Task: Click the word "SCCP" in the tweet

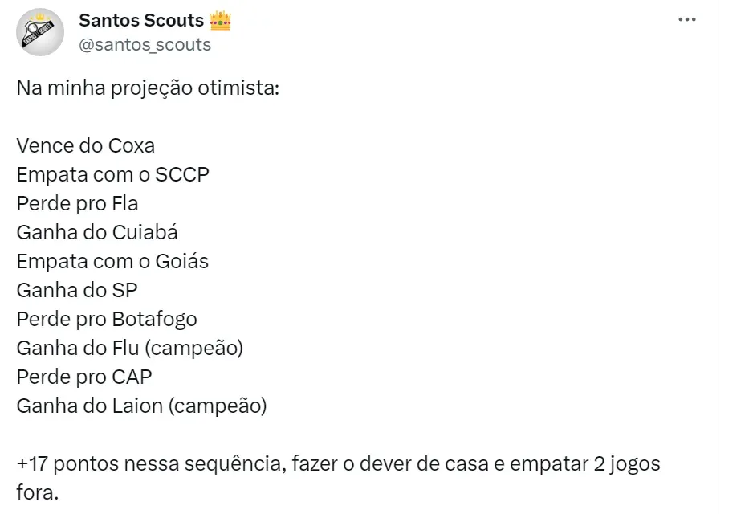Action: click(x=181, y=174)
